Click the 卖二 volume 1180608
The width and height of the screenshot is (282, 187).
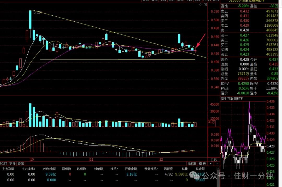point(271,25)
